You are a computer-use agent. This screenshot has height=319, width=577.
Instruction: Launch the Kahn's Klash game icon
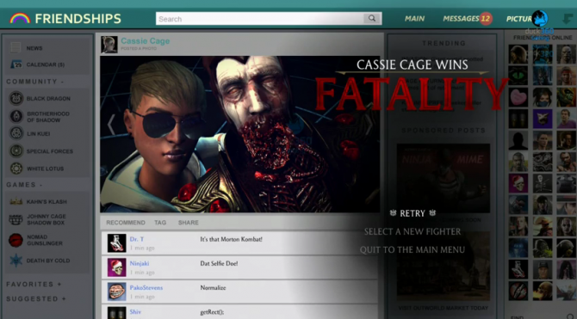coord(16,201)
